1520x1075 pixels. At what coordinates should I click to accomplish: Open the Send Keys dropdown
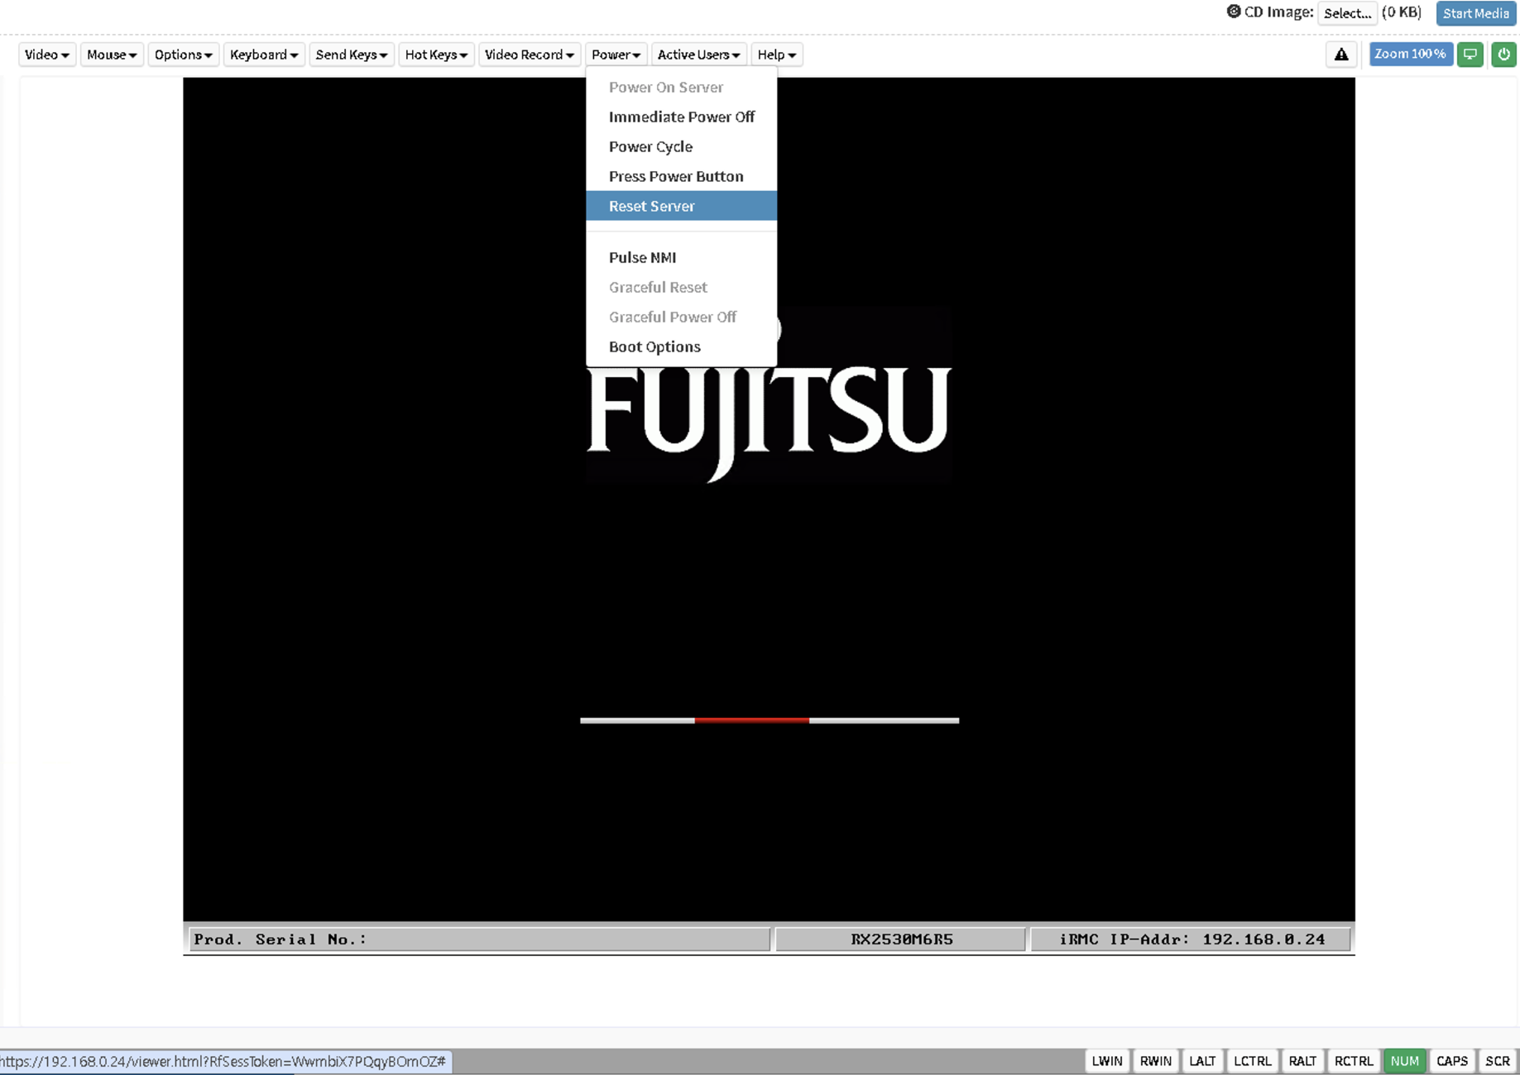[x=352, y=55]
